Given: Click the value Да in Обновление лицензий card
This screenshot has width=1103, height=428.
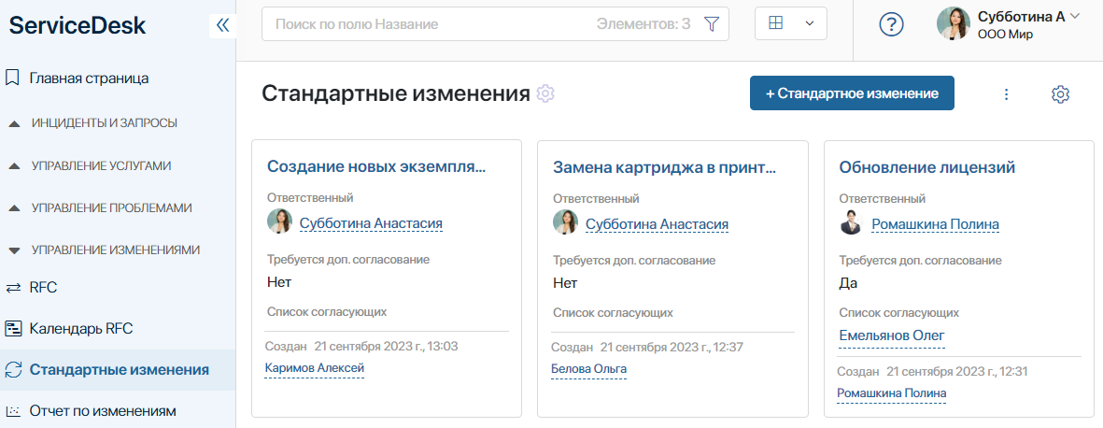Looking at the screenshot, I should click(x=848, y=283).
